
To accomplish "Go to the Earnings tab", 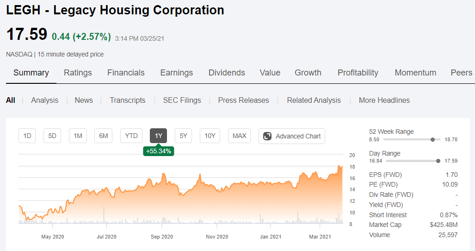I will pos(176,73).
